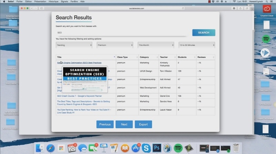The image size is (276, 154).
Task: Click teacher name Daniel Ene
Action: click(x=165, y=96)
